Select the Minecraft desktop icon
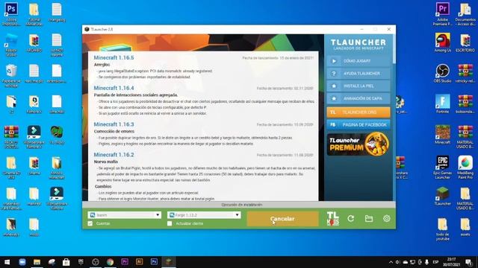 point(442,135)
